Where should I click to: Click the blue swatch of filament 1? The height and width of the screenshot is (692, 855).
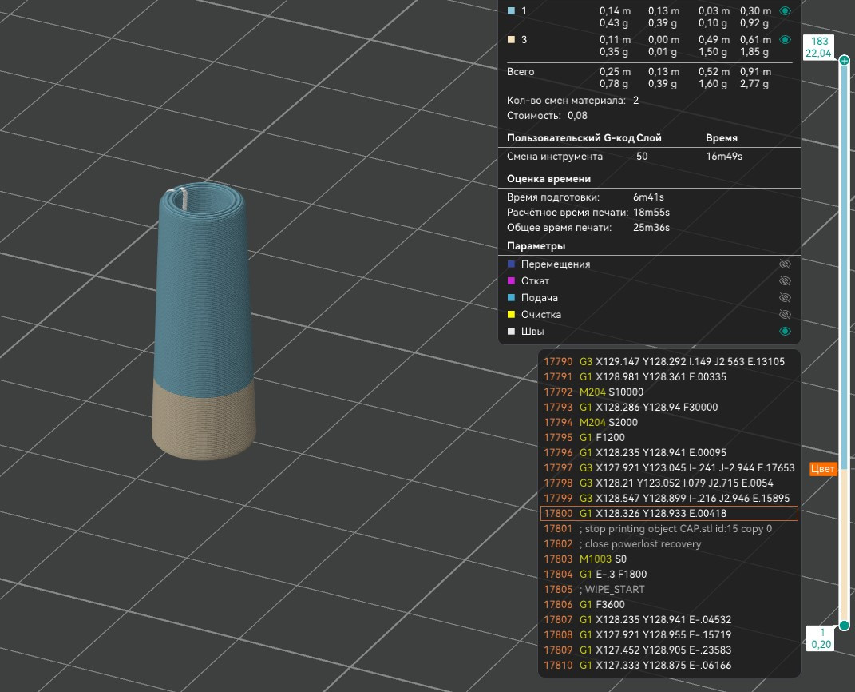[x=511, y=11]
